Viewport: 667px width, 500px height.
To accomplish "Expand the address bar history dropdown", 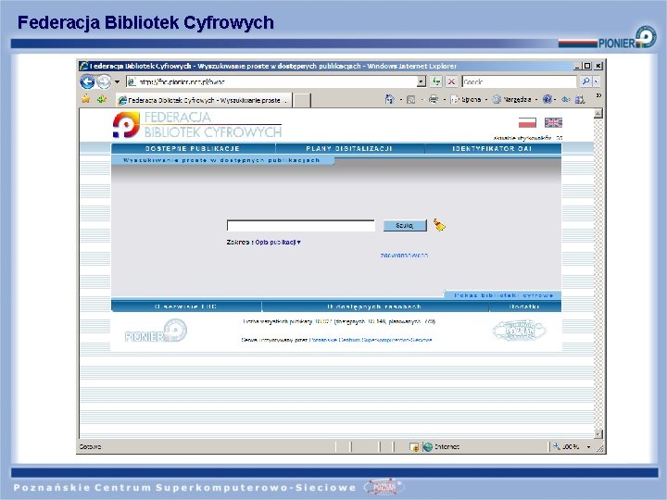I will coord(422,81).
